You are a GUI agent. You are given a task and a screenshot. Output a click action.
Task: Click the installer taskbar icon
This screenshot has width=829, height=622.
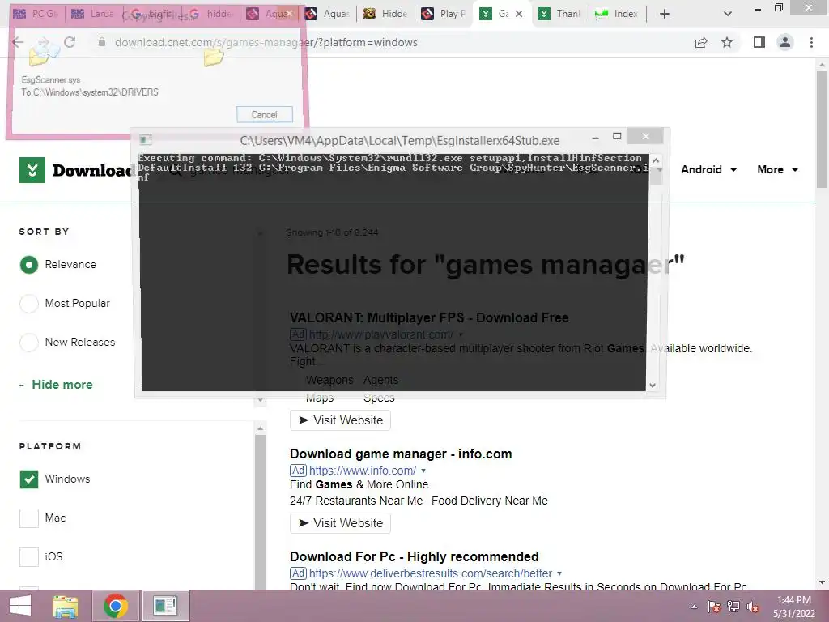point(165,606)
